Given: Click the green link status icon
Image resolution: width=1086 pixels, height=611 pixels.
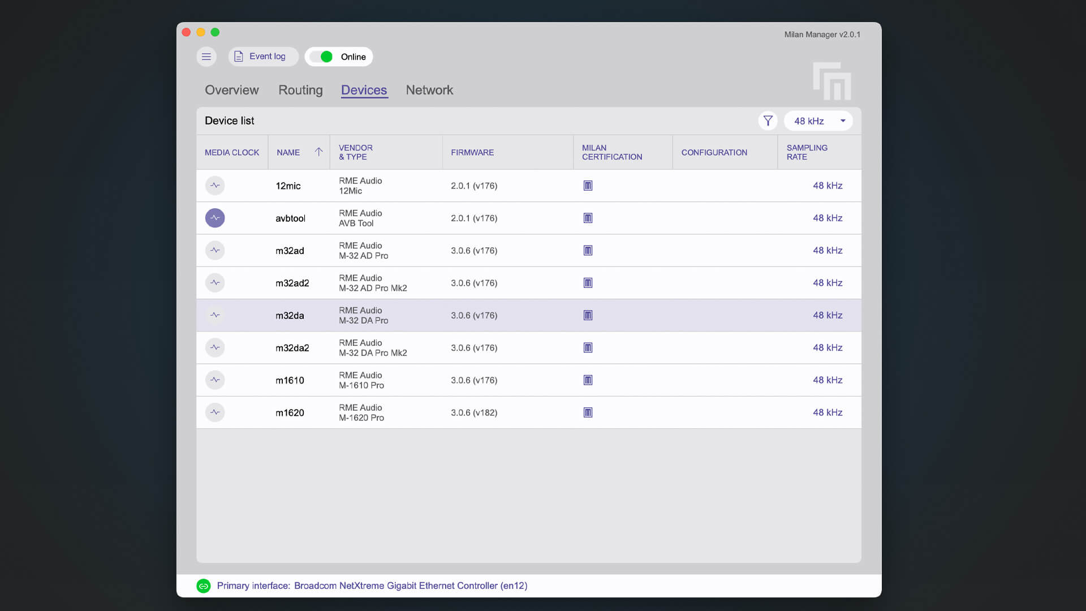Looking at the screenshot, I should point(203,586).
